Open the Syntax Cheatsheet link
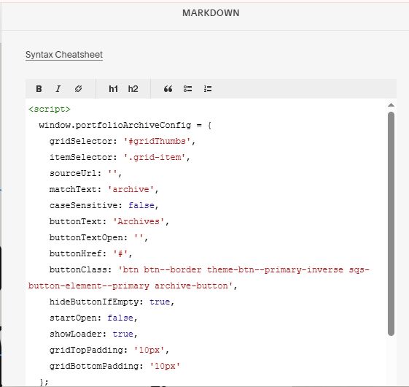Image resolution: width=409 pixels, height=387 pixels. pos(64,55)
